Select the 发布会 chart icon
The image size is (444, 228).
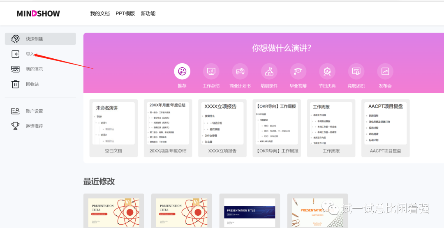[x=385, y=71]
